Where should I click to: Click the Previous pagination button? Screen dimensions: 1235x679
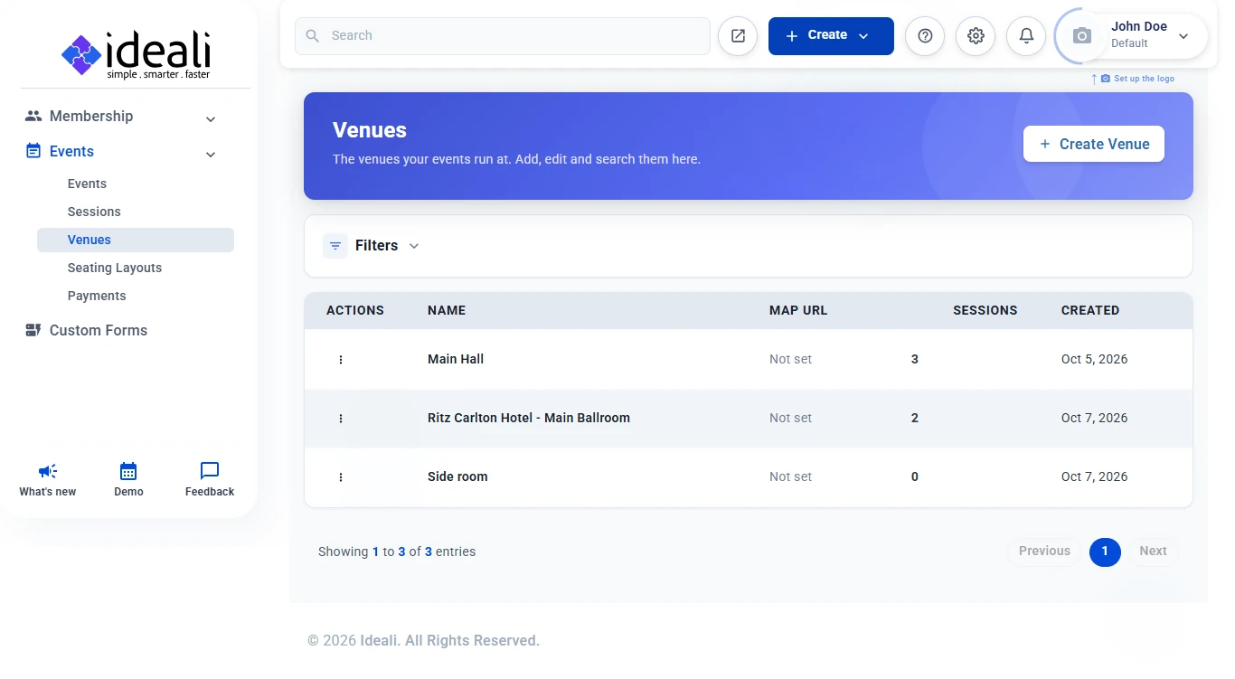1044,552
